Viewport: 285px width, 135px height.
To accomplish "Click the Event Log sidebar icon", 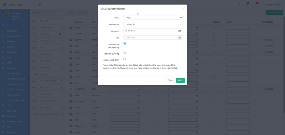I will tap(3, 111).
